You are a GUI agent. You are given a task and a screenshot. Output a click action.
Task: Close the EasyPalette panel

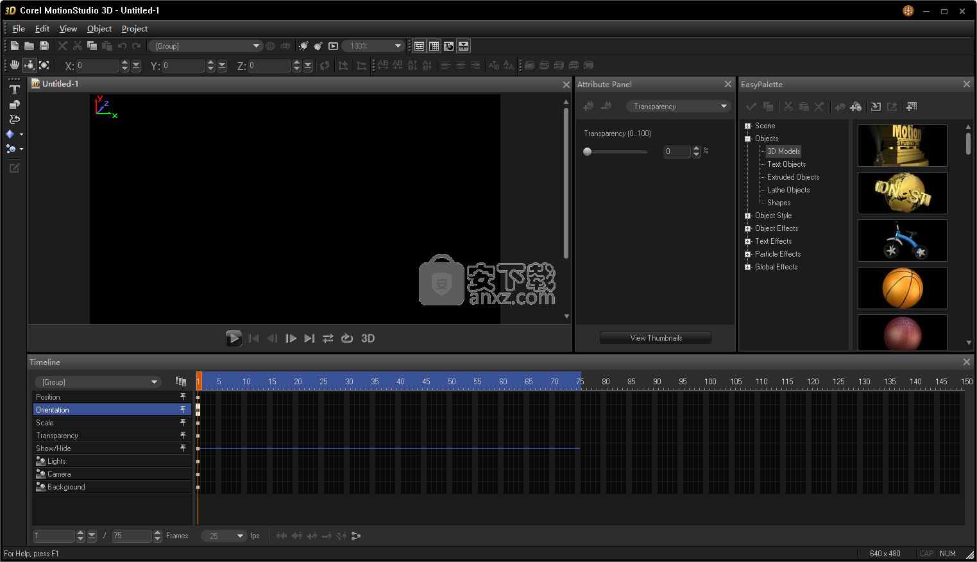tap(966, 84)
